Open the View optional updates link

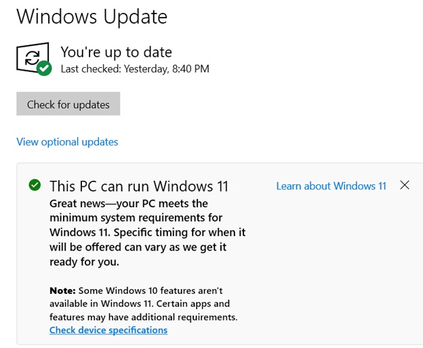[x=67, y=142]
